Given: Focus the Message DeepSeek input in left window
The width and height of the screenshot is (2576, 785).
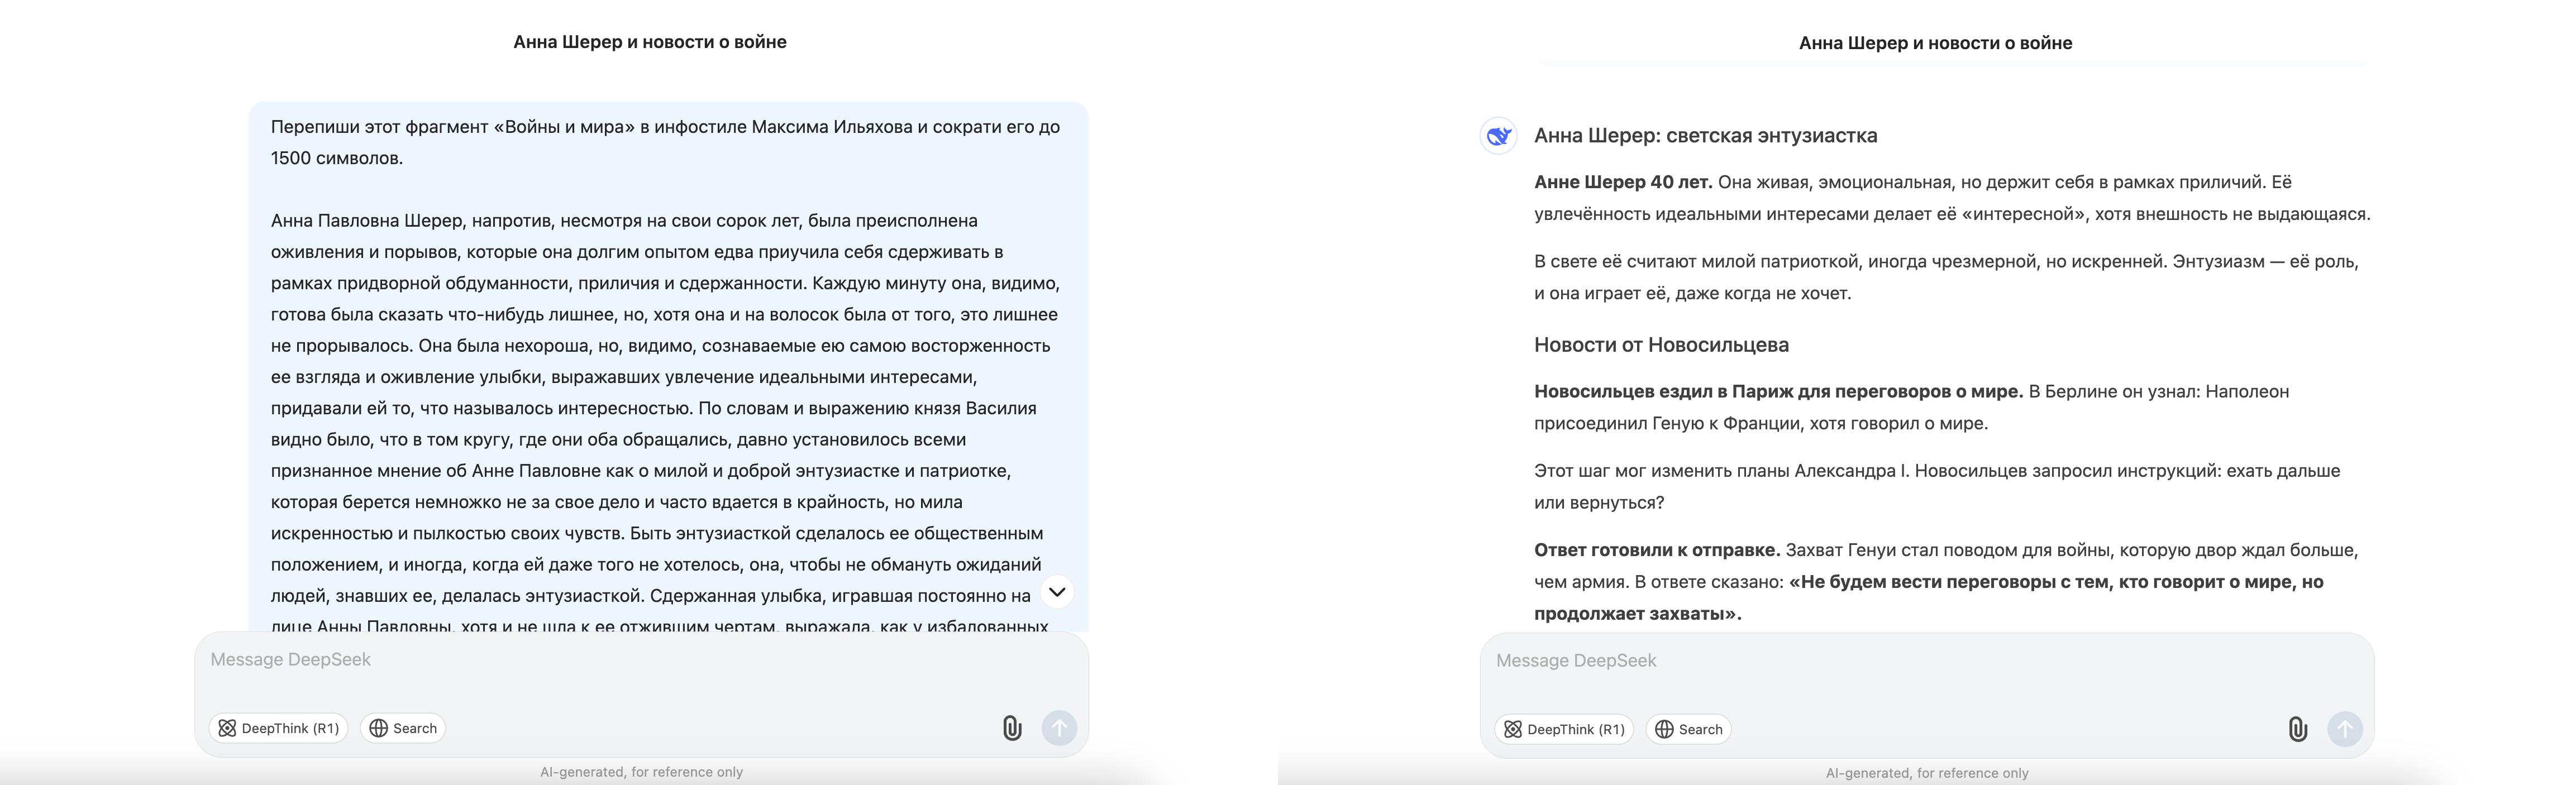Looking at the screenshot, I should click(640, 660).
